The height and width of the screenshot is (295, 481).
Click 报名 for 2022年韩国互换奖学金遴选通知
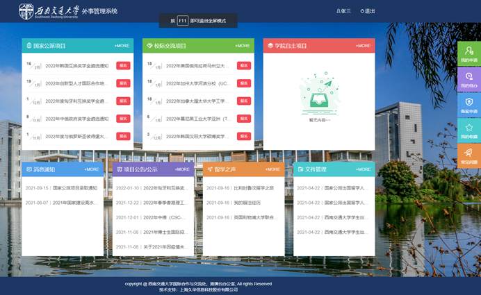click(123, 65)
